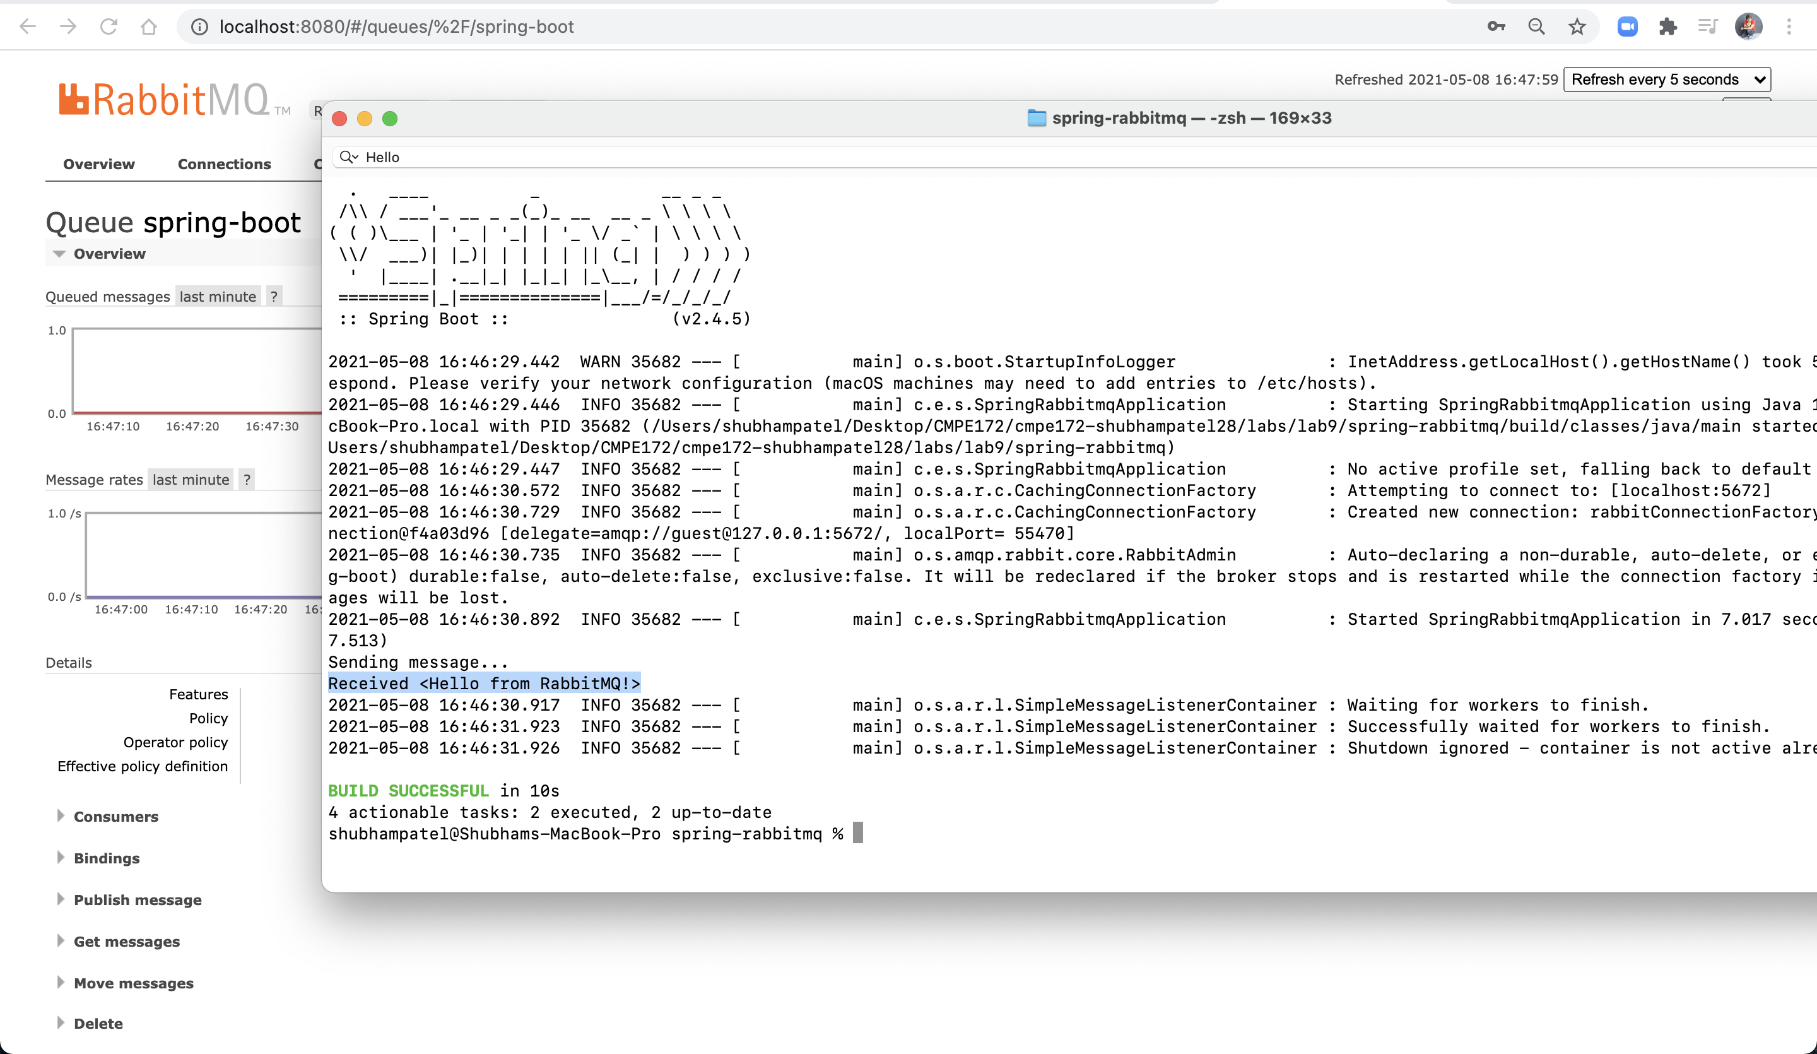Click the RabbitMQ logo
This screenshot has height=1054, width=1817.
tap(175, 100)
